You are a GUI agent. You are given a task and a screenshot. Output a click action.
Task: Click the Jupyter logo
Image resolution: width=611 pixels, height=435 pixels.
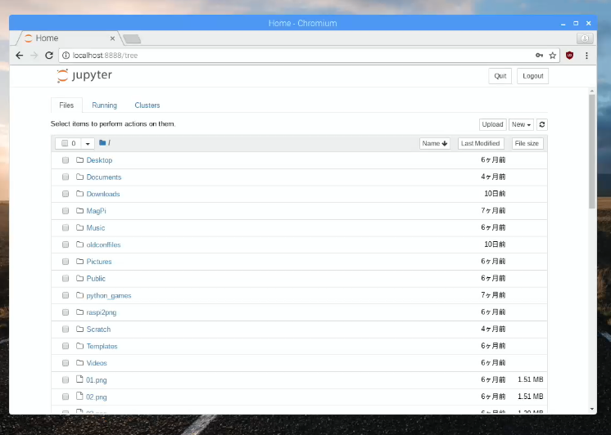[x=84, y=75]
